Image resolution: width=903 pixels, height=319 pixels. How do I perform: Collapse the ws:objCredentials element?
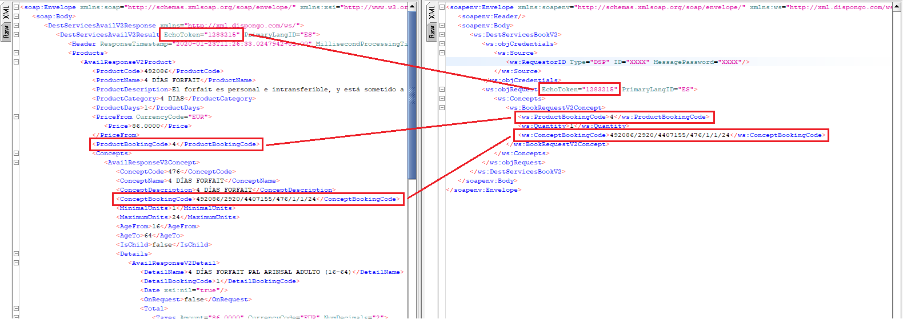pyautogui.click(x=442, y=44)
